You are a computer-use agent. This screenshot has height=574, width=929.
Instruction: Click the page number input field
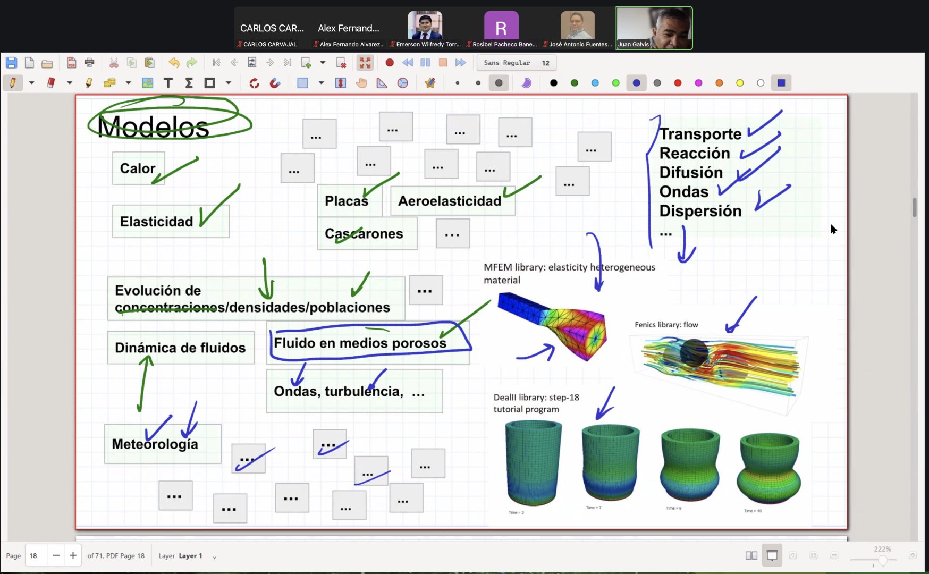[x=36, y=555]
